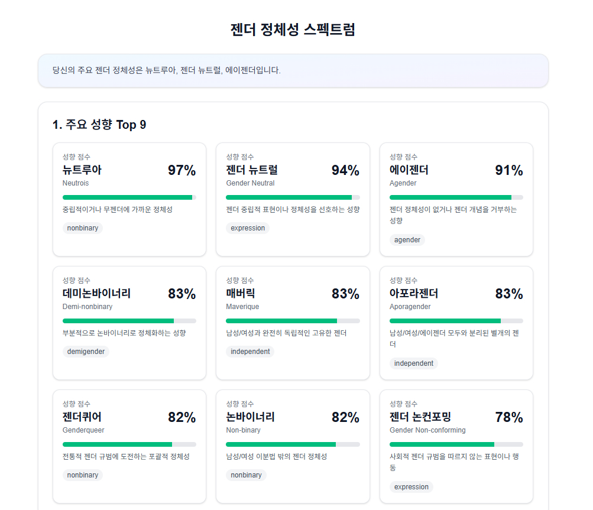This screenshot has width=593, height=510.
Task: Click the 젠더 정체성 스펙트럼 page title
Action: coord(293,30)
